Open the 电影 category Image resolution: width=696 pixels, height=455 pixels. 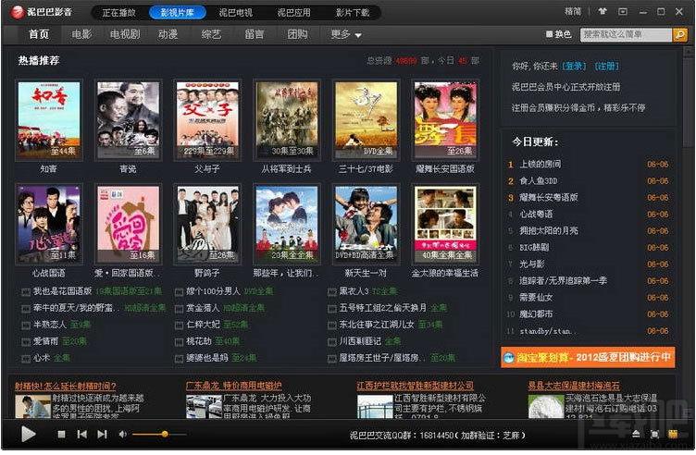click(x=81, y=34)
